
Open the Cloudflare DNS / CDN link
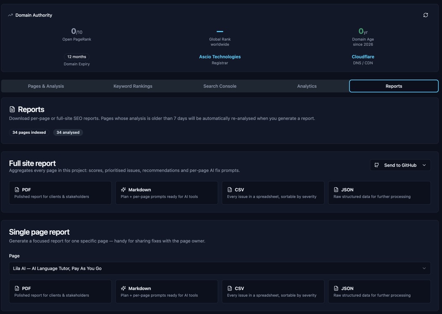click(x=363, y=57)
